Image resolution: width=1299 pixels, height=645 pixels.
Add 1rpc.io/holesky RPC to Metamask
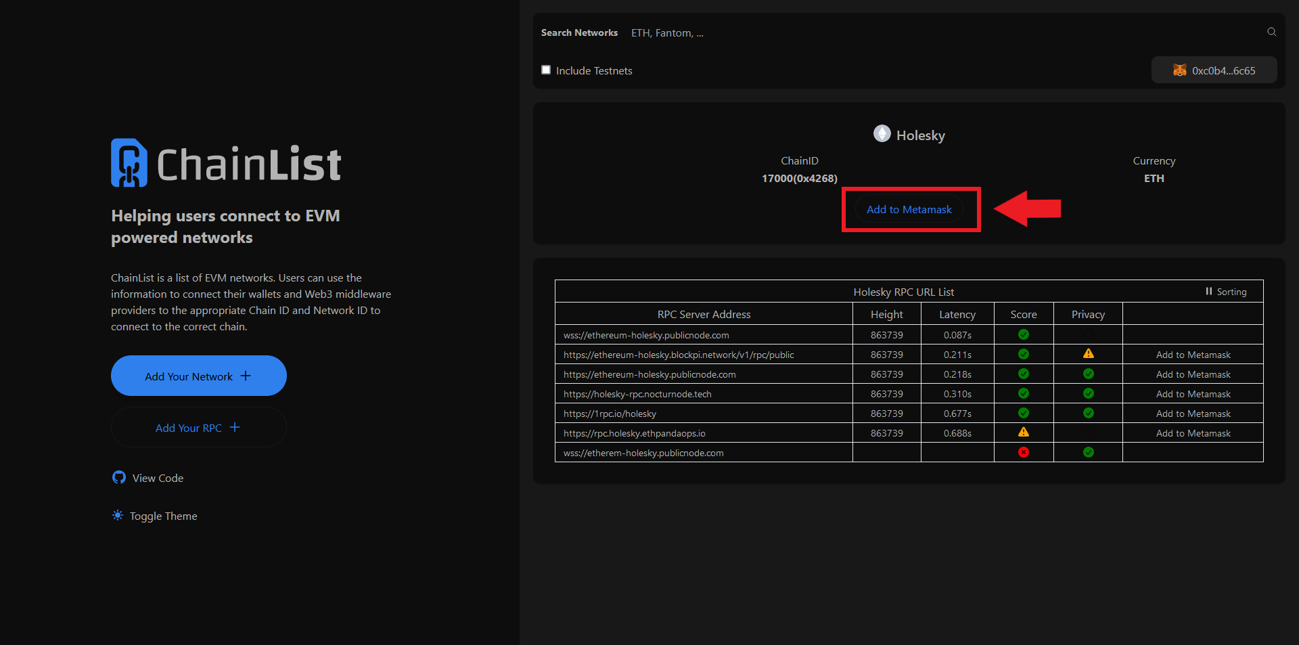coord(1193,414)
